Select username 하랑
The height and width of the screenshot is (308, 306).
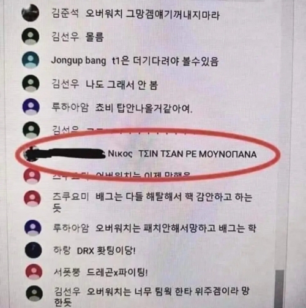pyautogui.click(x=62, y=250)
